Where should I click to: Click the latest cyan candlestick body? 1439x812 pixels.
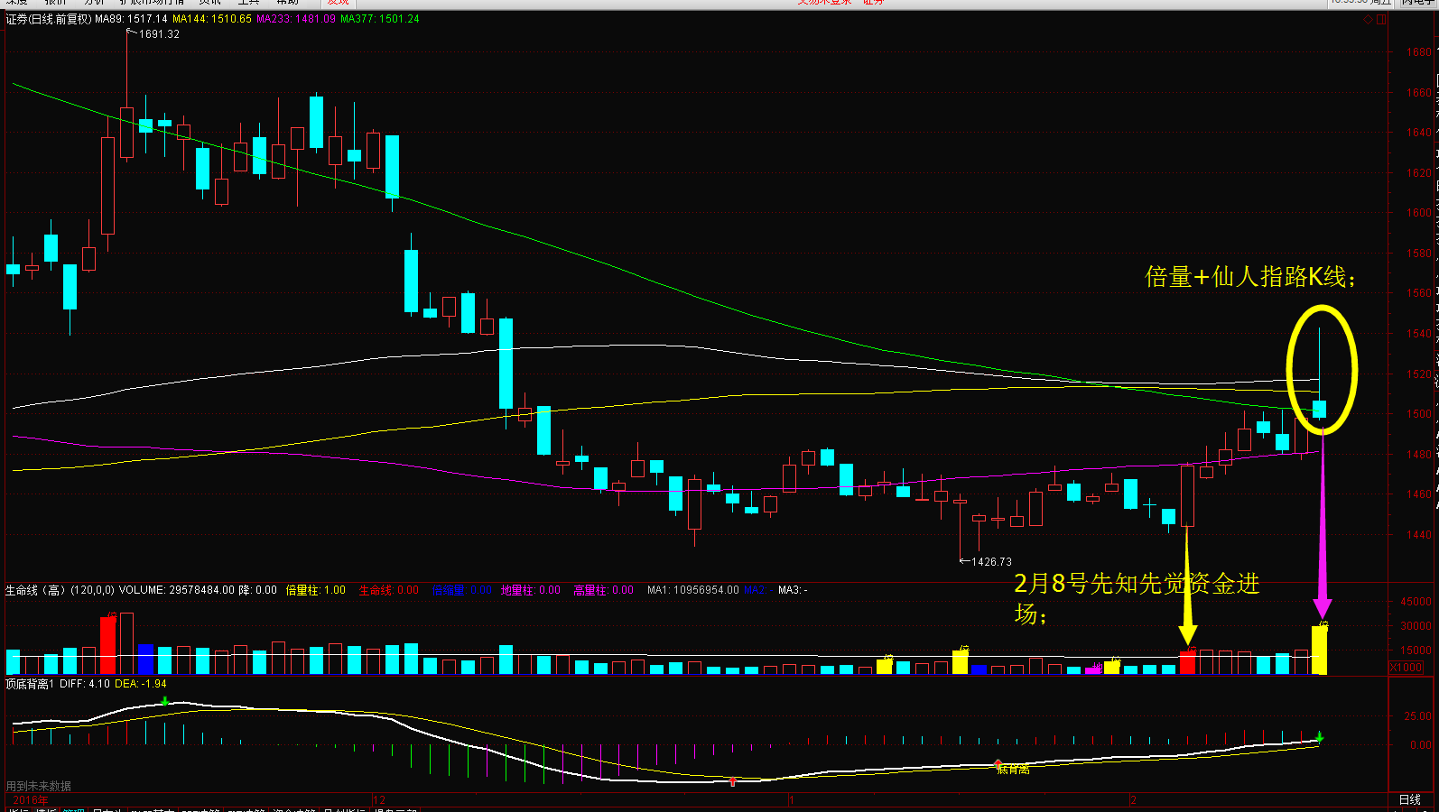[1320, 410]
